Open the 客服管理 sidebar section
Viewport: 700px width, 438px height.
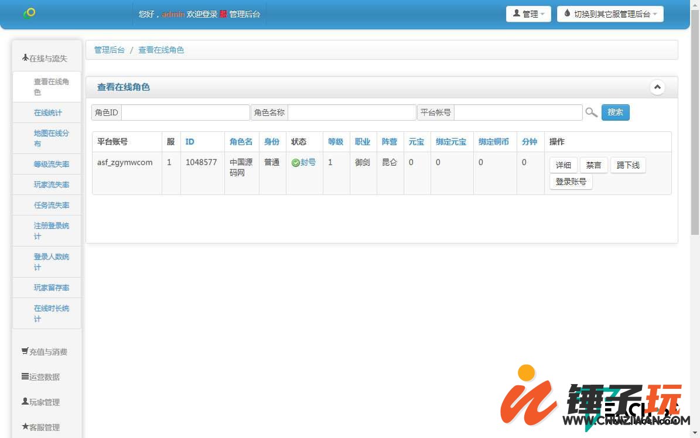pos(41,427)
